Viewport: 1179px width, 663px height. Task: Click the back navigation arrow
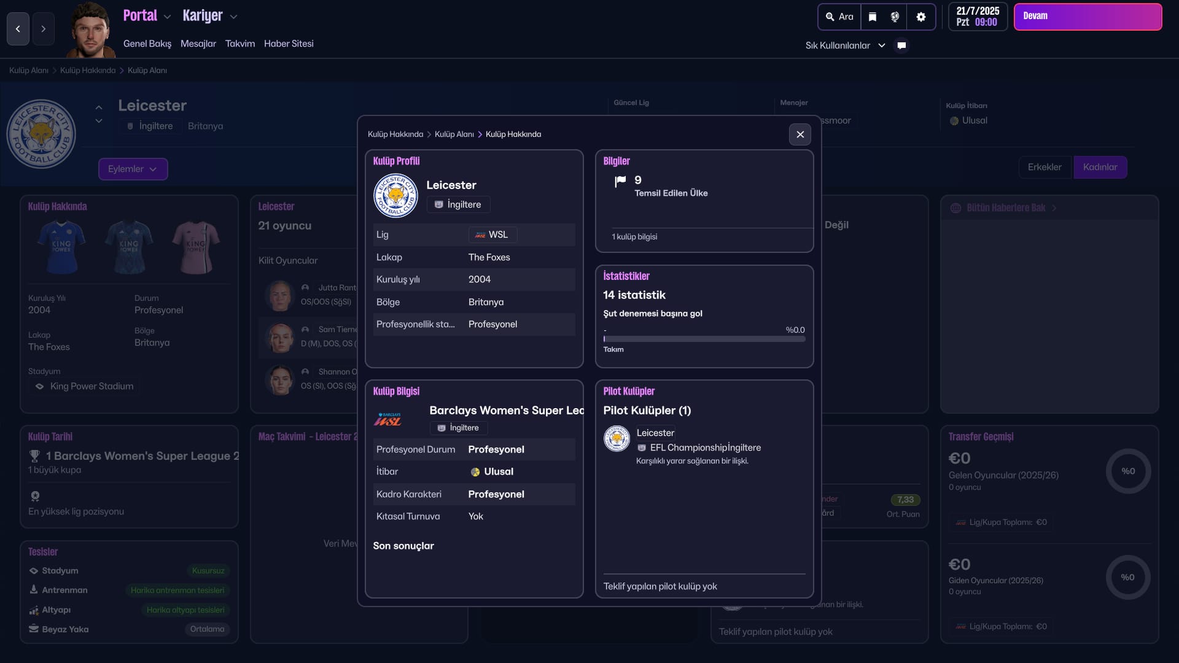[18, 29]
